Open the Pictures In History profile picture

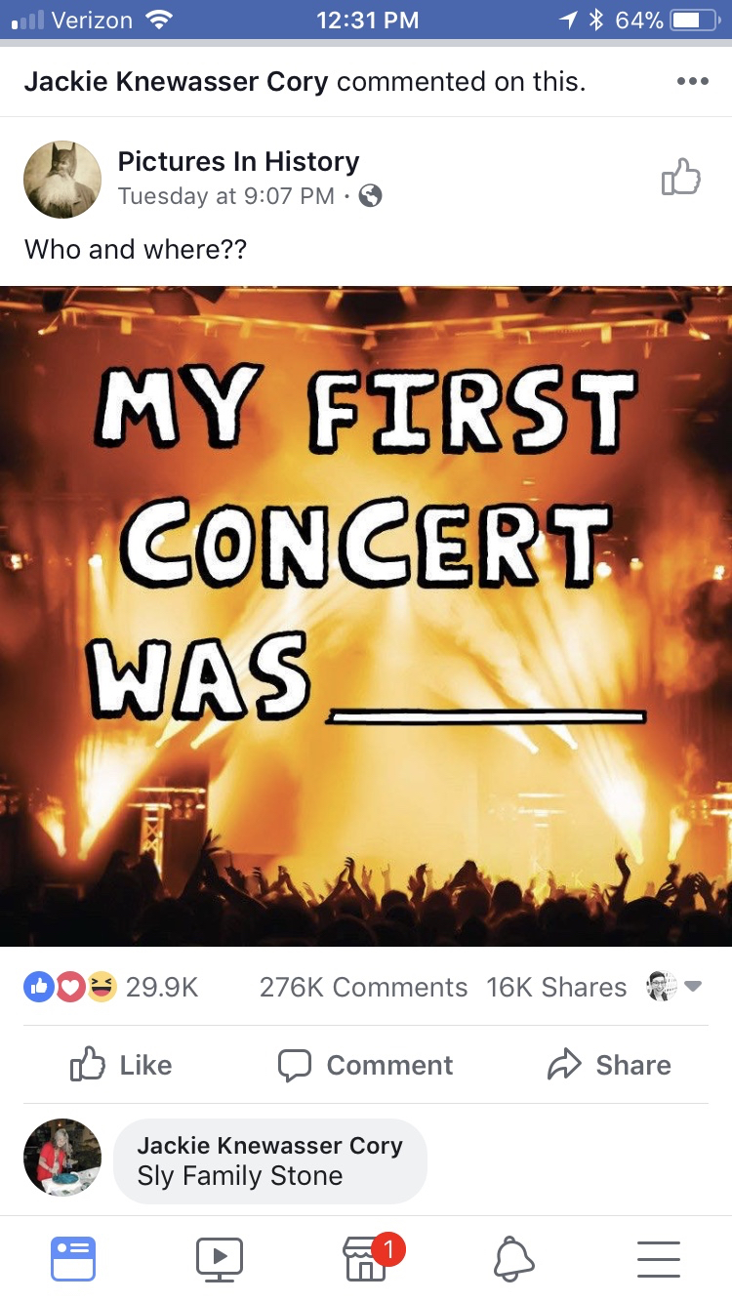pyautogui.click(x=62, y=179)
